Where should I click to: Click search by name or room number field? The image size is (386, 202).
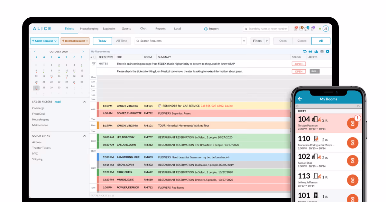tap(265, 29)
